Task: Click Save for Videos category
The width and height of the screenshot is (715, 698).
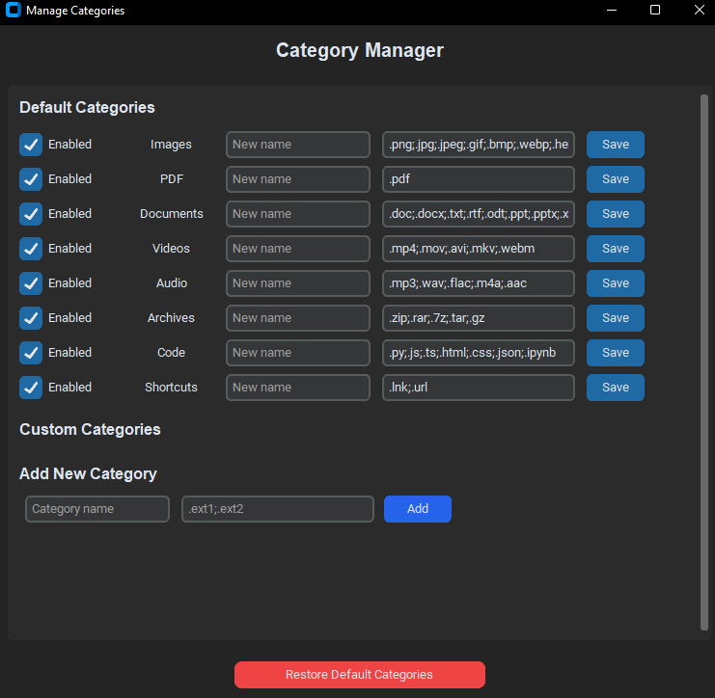Action: click(616, 249)
